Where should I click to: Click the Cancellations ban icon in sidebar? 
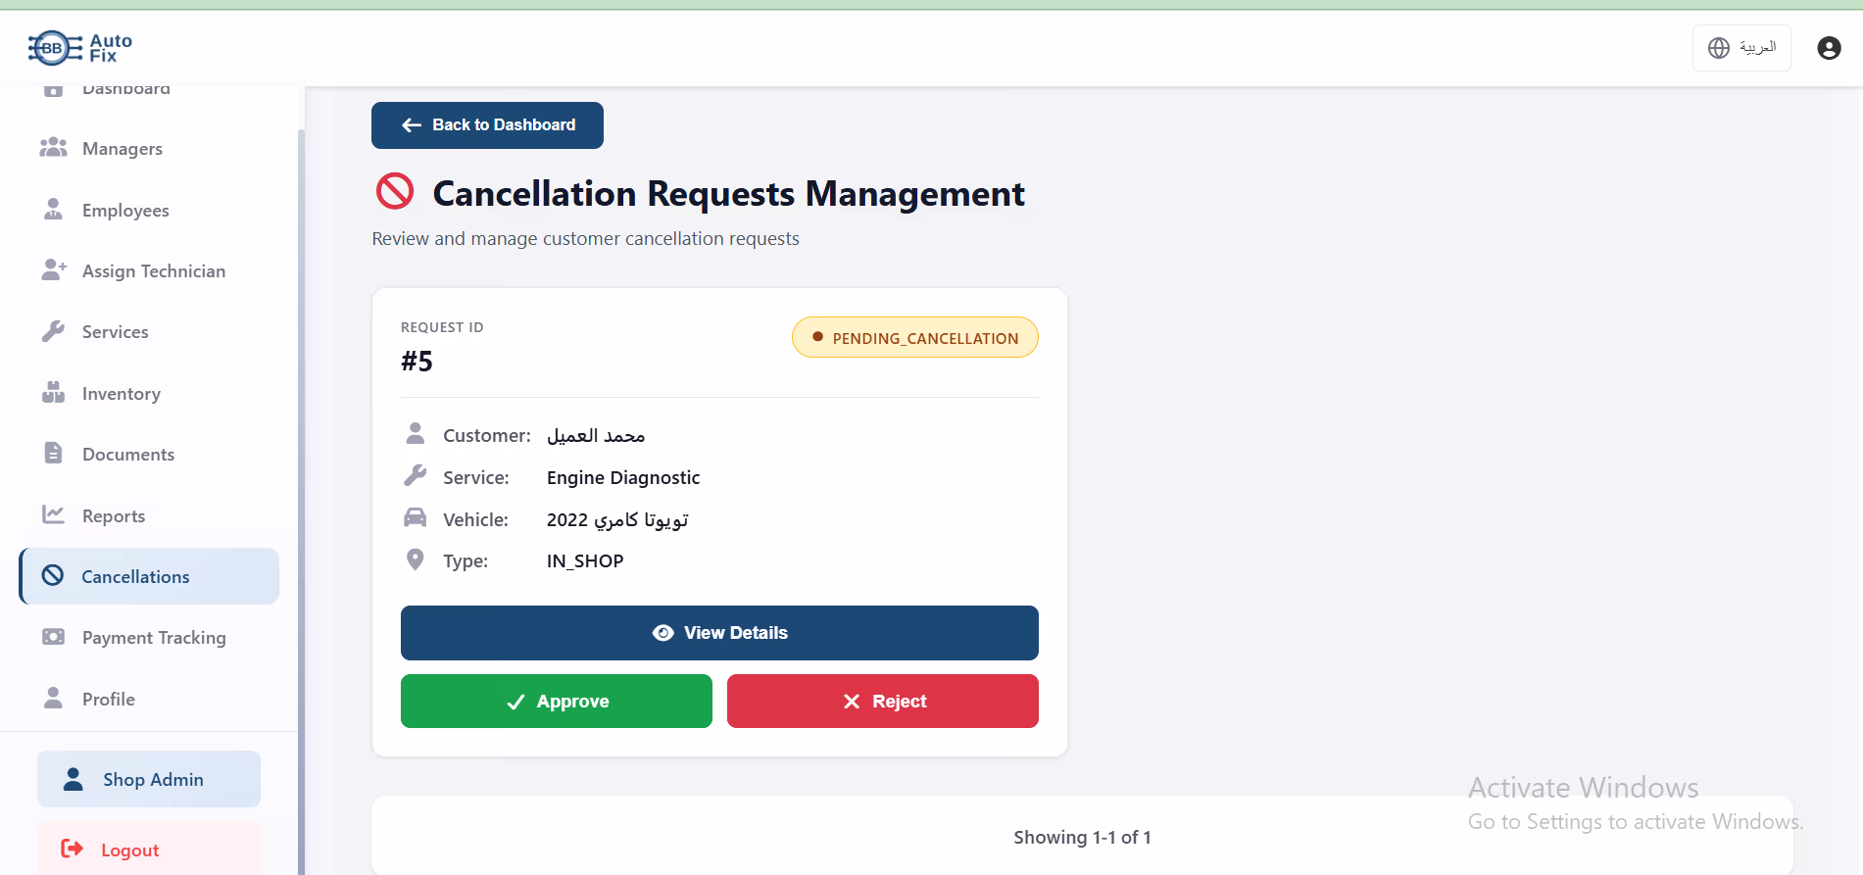click(x=53, y=576)
